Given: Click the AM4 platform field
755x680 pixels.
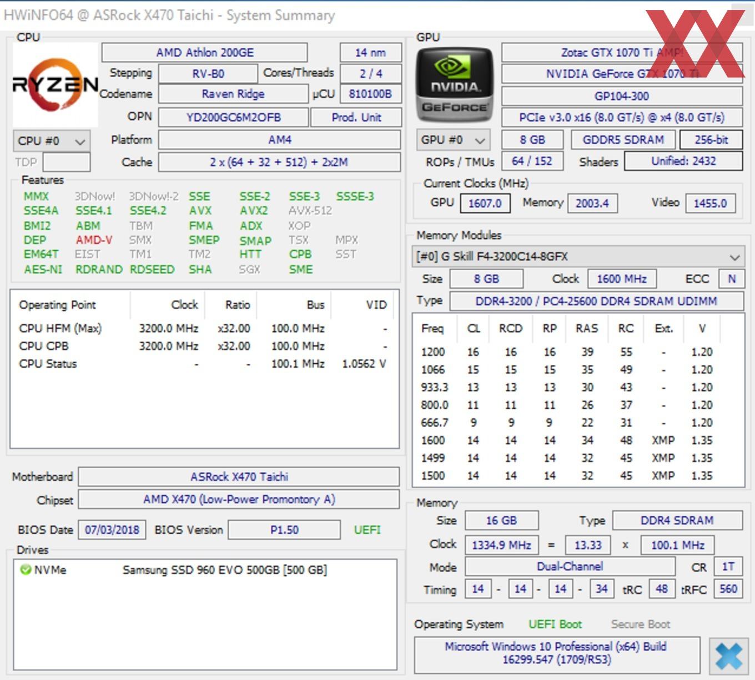Looking at the screenshot, I should point(280,140).
